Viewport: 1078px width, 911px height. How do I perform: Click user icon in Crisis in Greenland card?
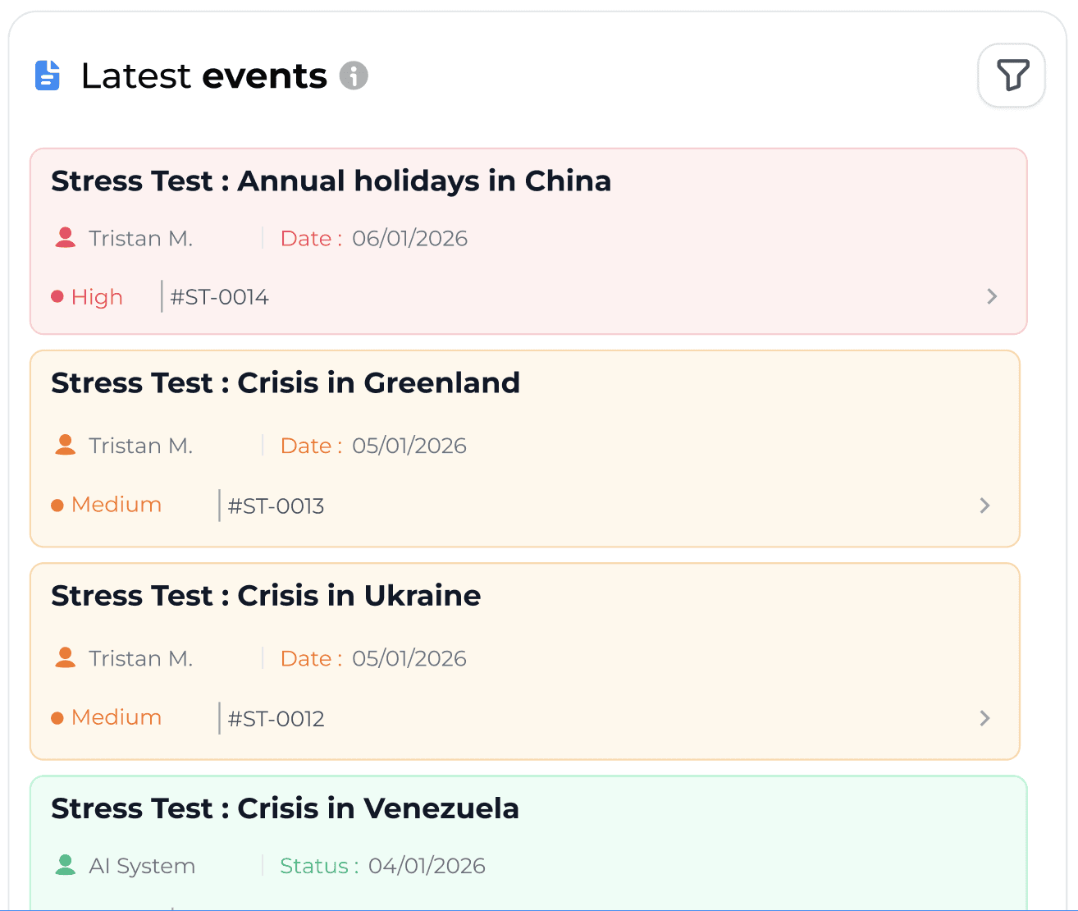click(66, 445)
